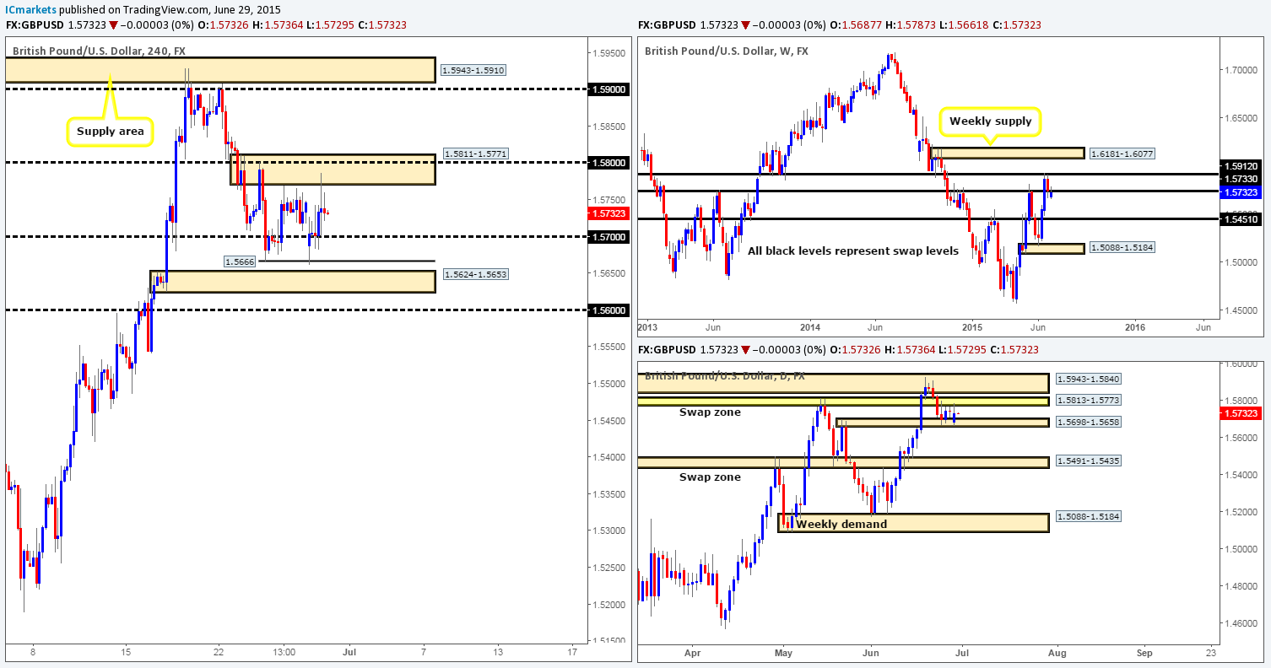Viewport: 1271px width, 668px height.
Task: Select the 1.5698-1.5658 daily zone label
Action: pos(1087,420)
